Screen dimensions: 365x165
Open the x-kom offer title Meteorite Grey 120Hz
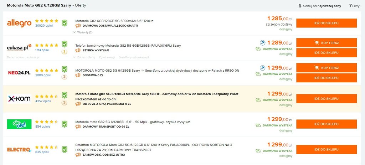[x=157, y=97]
